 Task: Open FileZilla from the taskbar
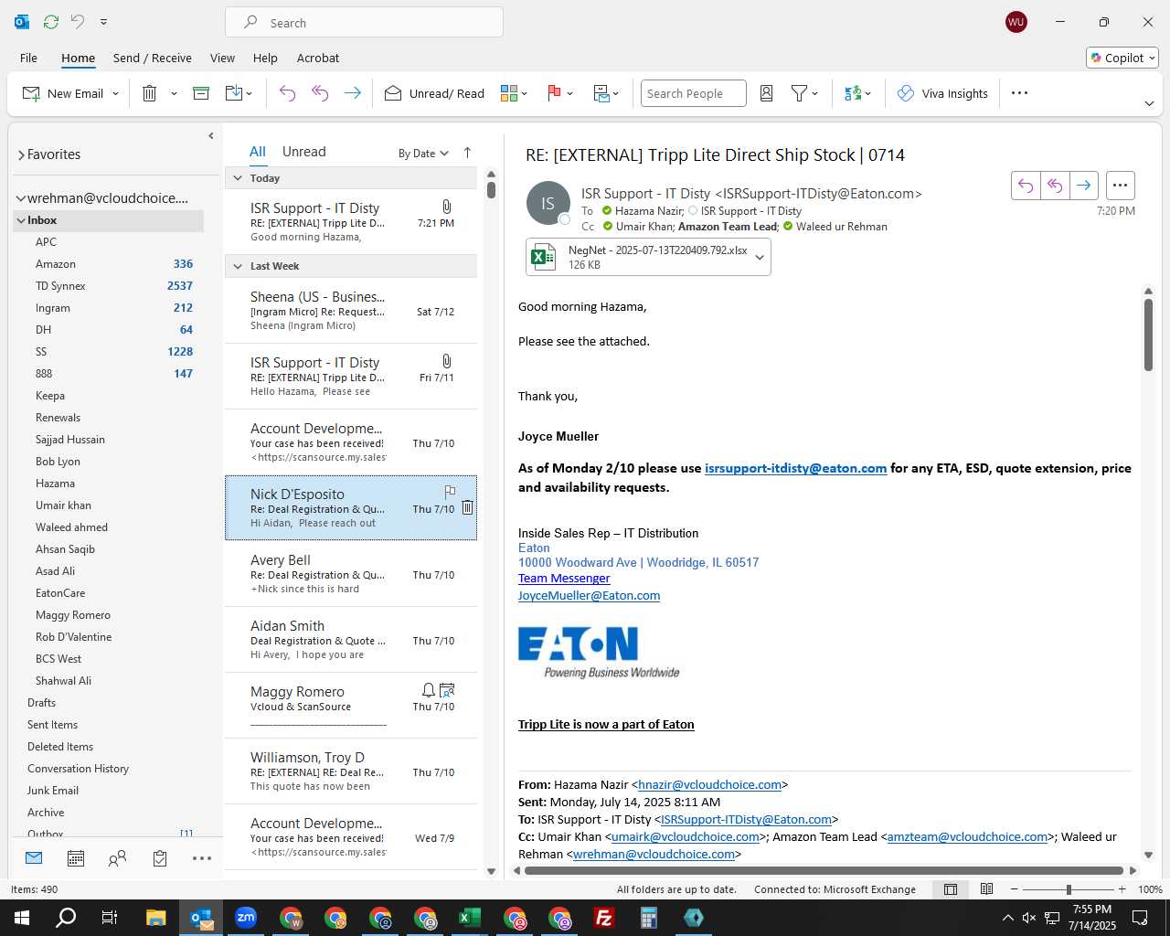pos(603,918)
